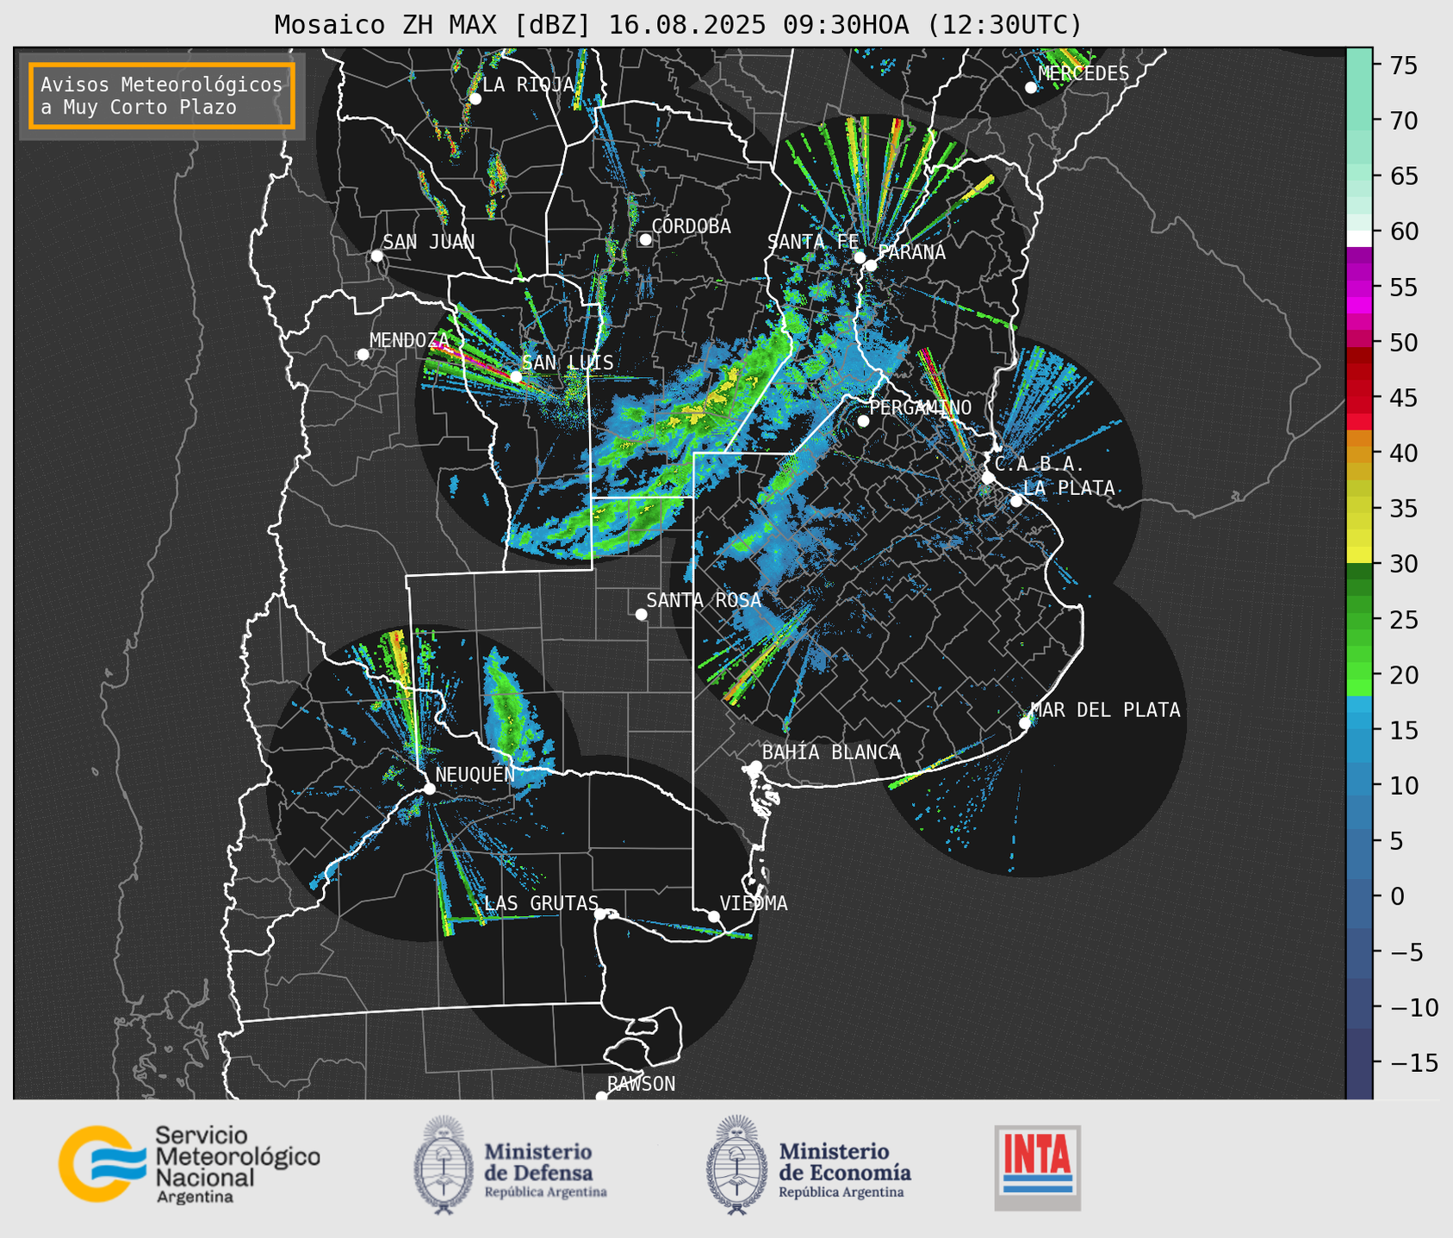Viewport: 1453px width, 1238px height.
Task: Click the BAHÍA BLANCA map label
Action: click(831, 752)
